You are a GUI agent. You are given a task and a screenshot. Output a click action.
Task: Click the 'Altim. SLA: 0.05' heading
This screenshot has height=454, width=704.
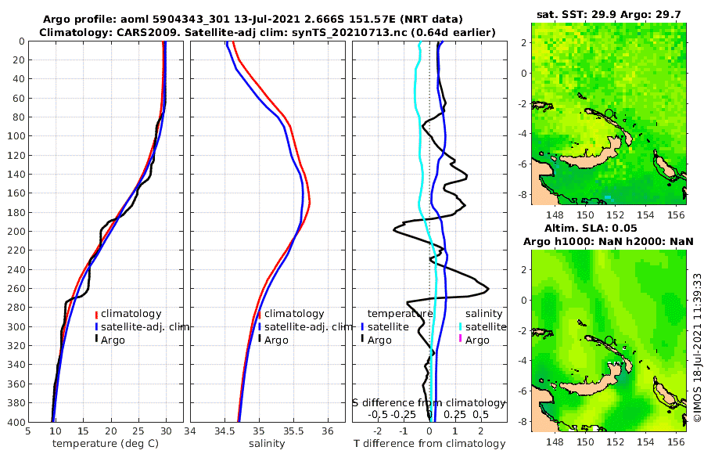click(x=591, y=229)
